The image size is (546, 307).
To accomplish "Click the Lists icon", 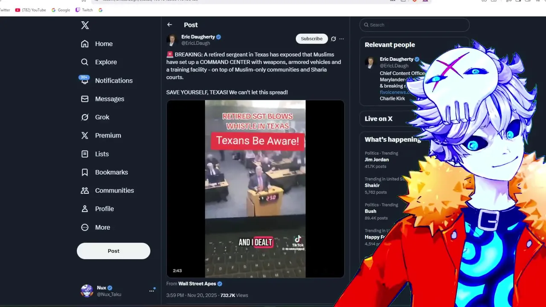I will (85, 154).
